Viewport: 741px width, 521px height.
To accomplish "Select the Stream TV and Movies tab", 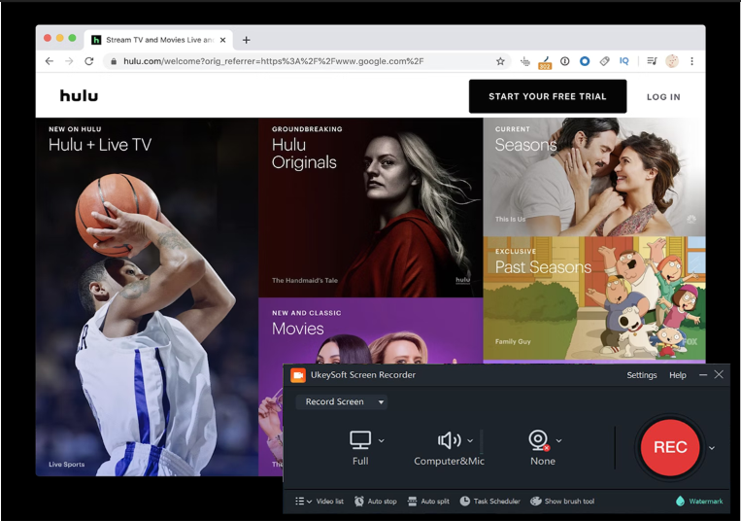I will (x=159, y=40).
